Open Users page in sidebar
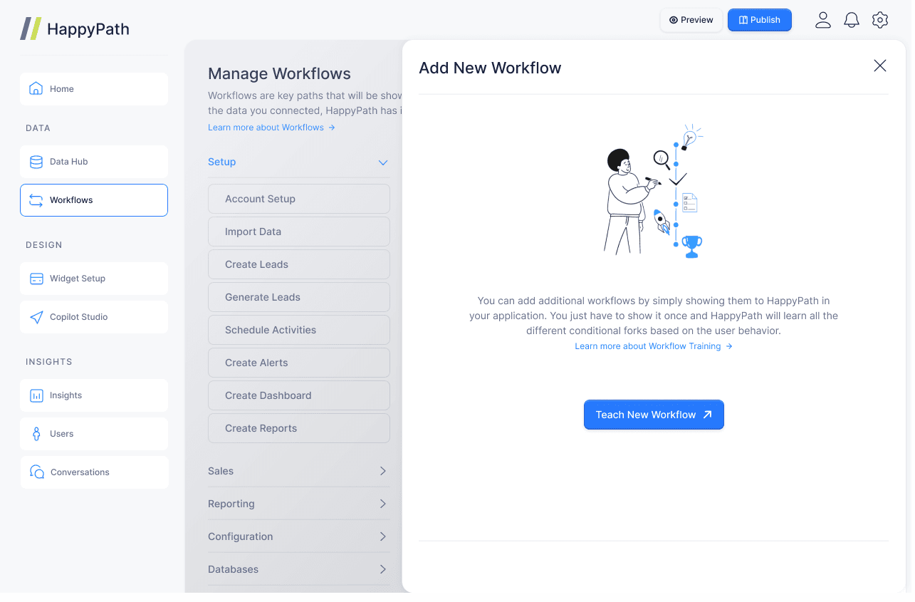 click(94, 434)
